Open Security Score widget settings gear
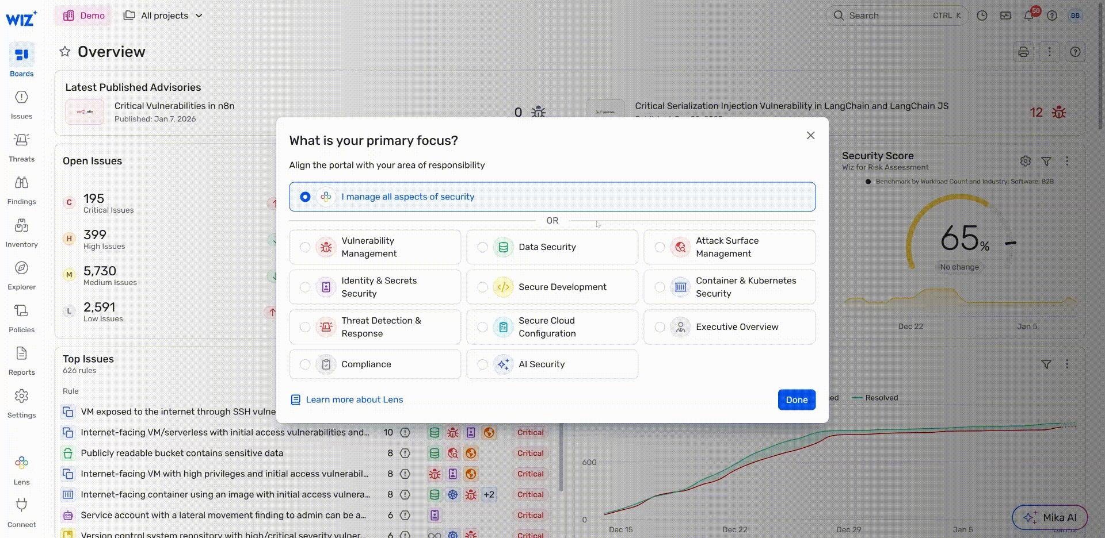Screen dimensions: 1105x538 (1026, 161)
